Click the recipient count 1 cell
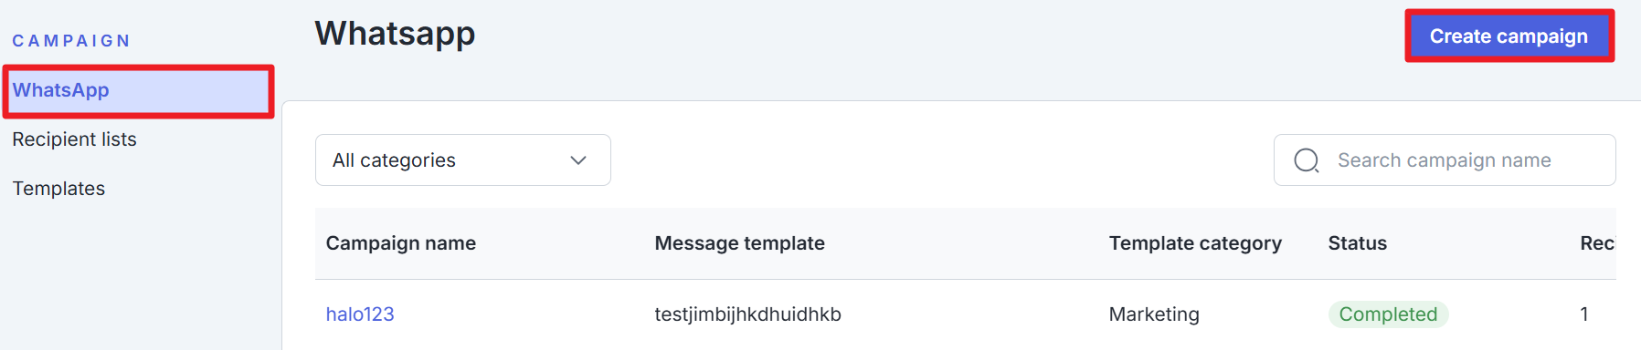This screenshot has width=1641, height=350. pyautogui.click(x=1584, y=314)
